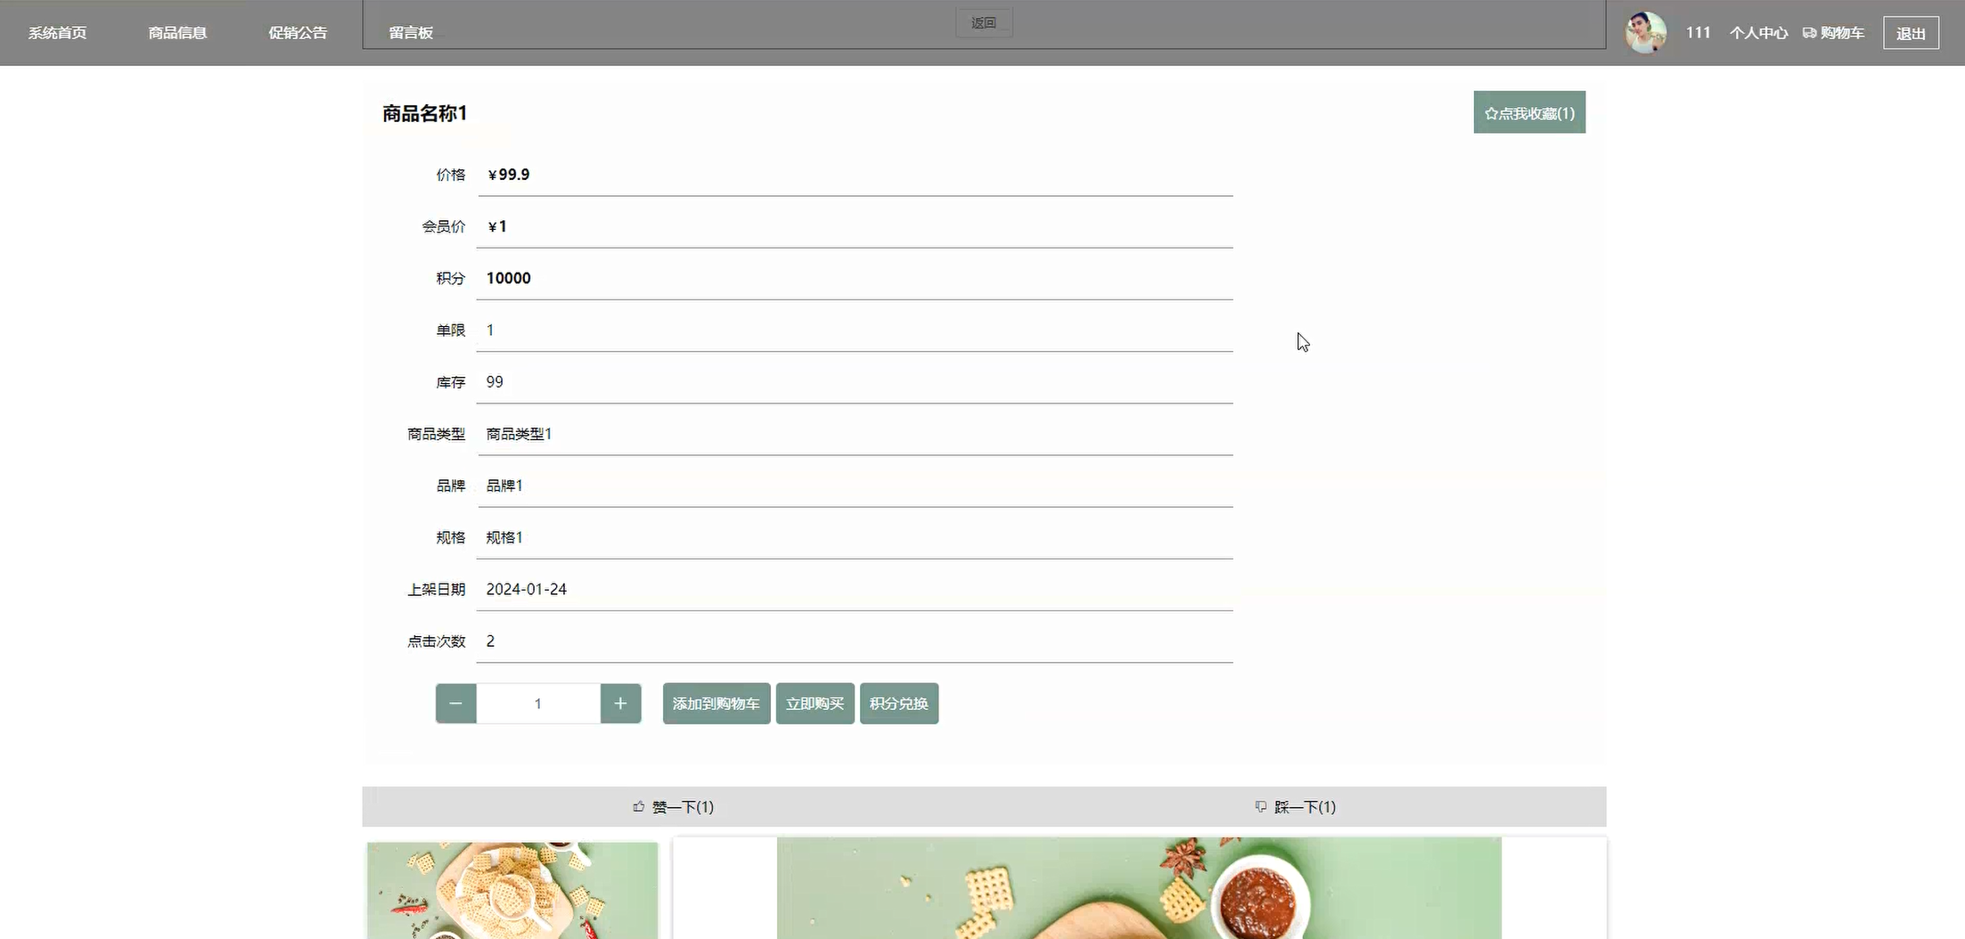Viewport: 1965px width, 939px height.
Task: Click the 点我收藏(1) favorite button
Action: click(x=1529, y=112)
